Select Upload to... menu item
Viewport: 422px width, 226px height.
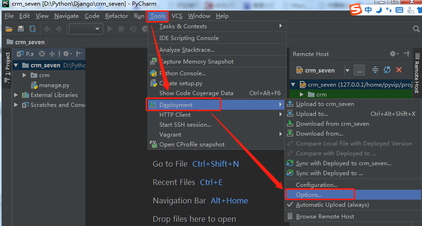coord(353,114)
